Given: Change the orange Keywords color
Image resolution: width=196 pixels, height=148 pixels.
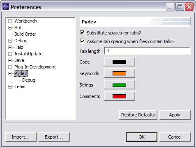Looking at the screenshot, I should (x=120, y=73).
